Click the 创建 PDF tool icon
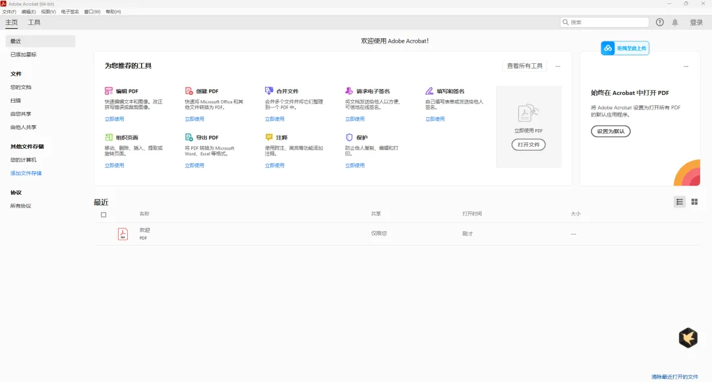Image resolution: width=712 pixels, height=382 pixels. pos(189,91)
